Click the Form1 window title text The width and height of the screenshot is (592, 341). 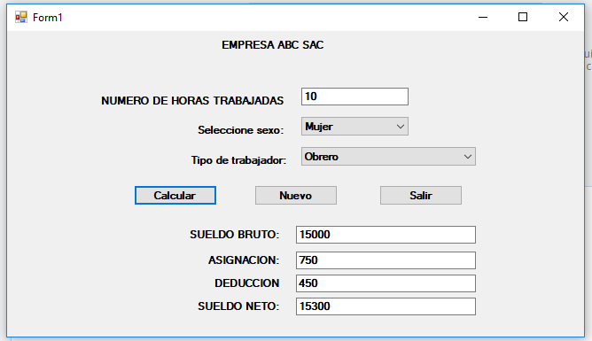pyautogui.click(x=48, y=18)
